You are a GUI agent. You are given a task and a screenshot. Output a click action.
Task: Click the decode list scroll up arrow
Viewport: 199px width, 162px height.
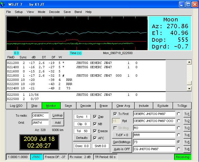189,62
